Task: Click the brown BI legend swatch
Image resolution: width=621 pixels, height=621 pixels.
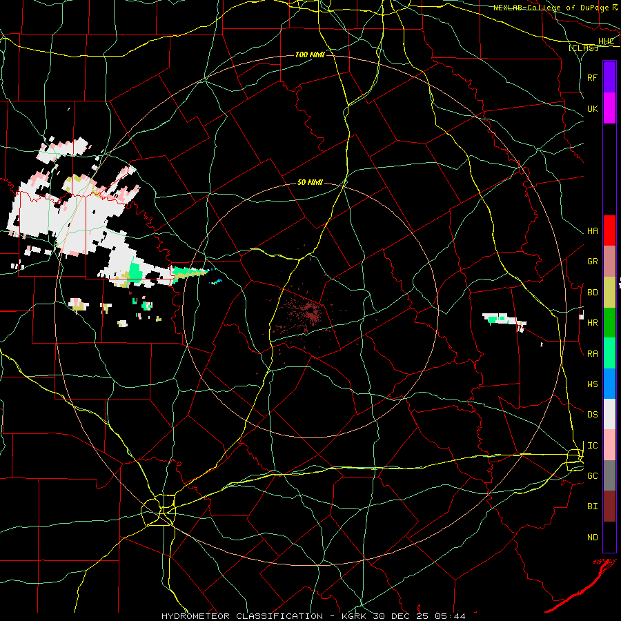Action: click(x=609, y=506)
